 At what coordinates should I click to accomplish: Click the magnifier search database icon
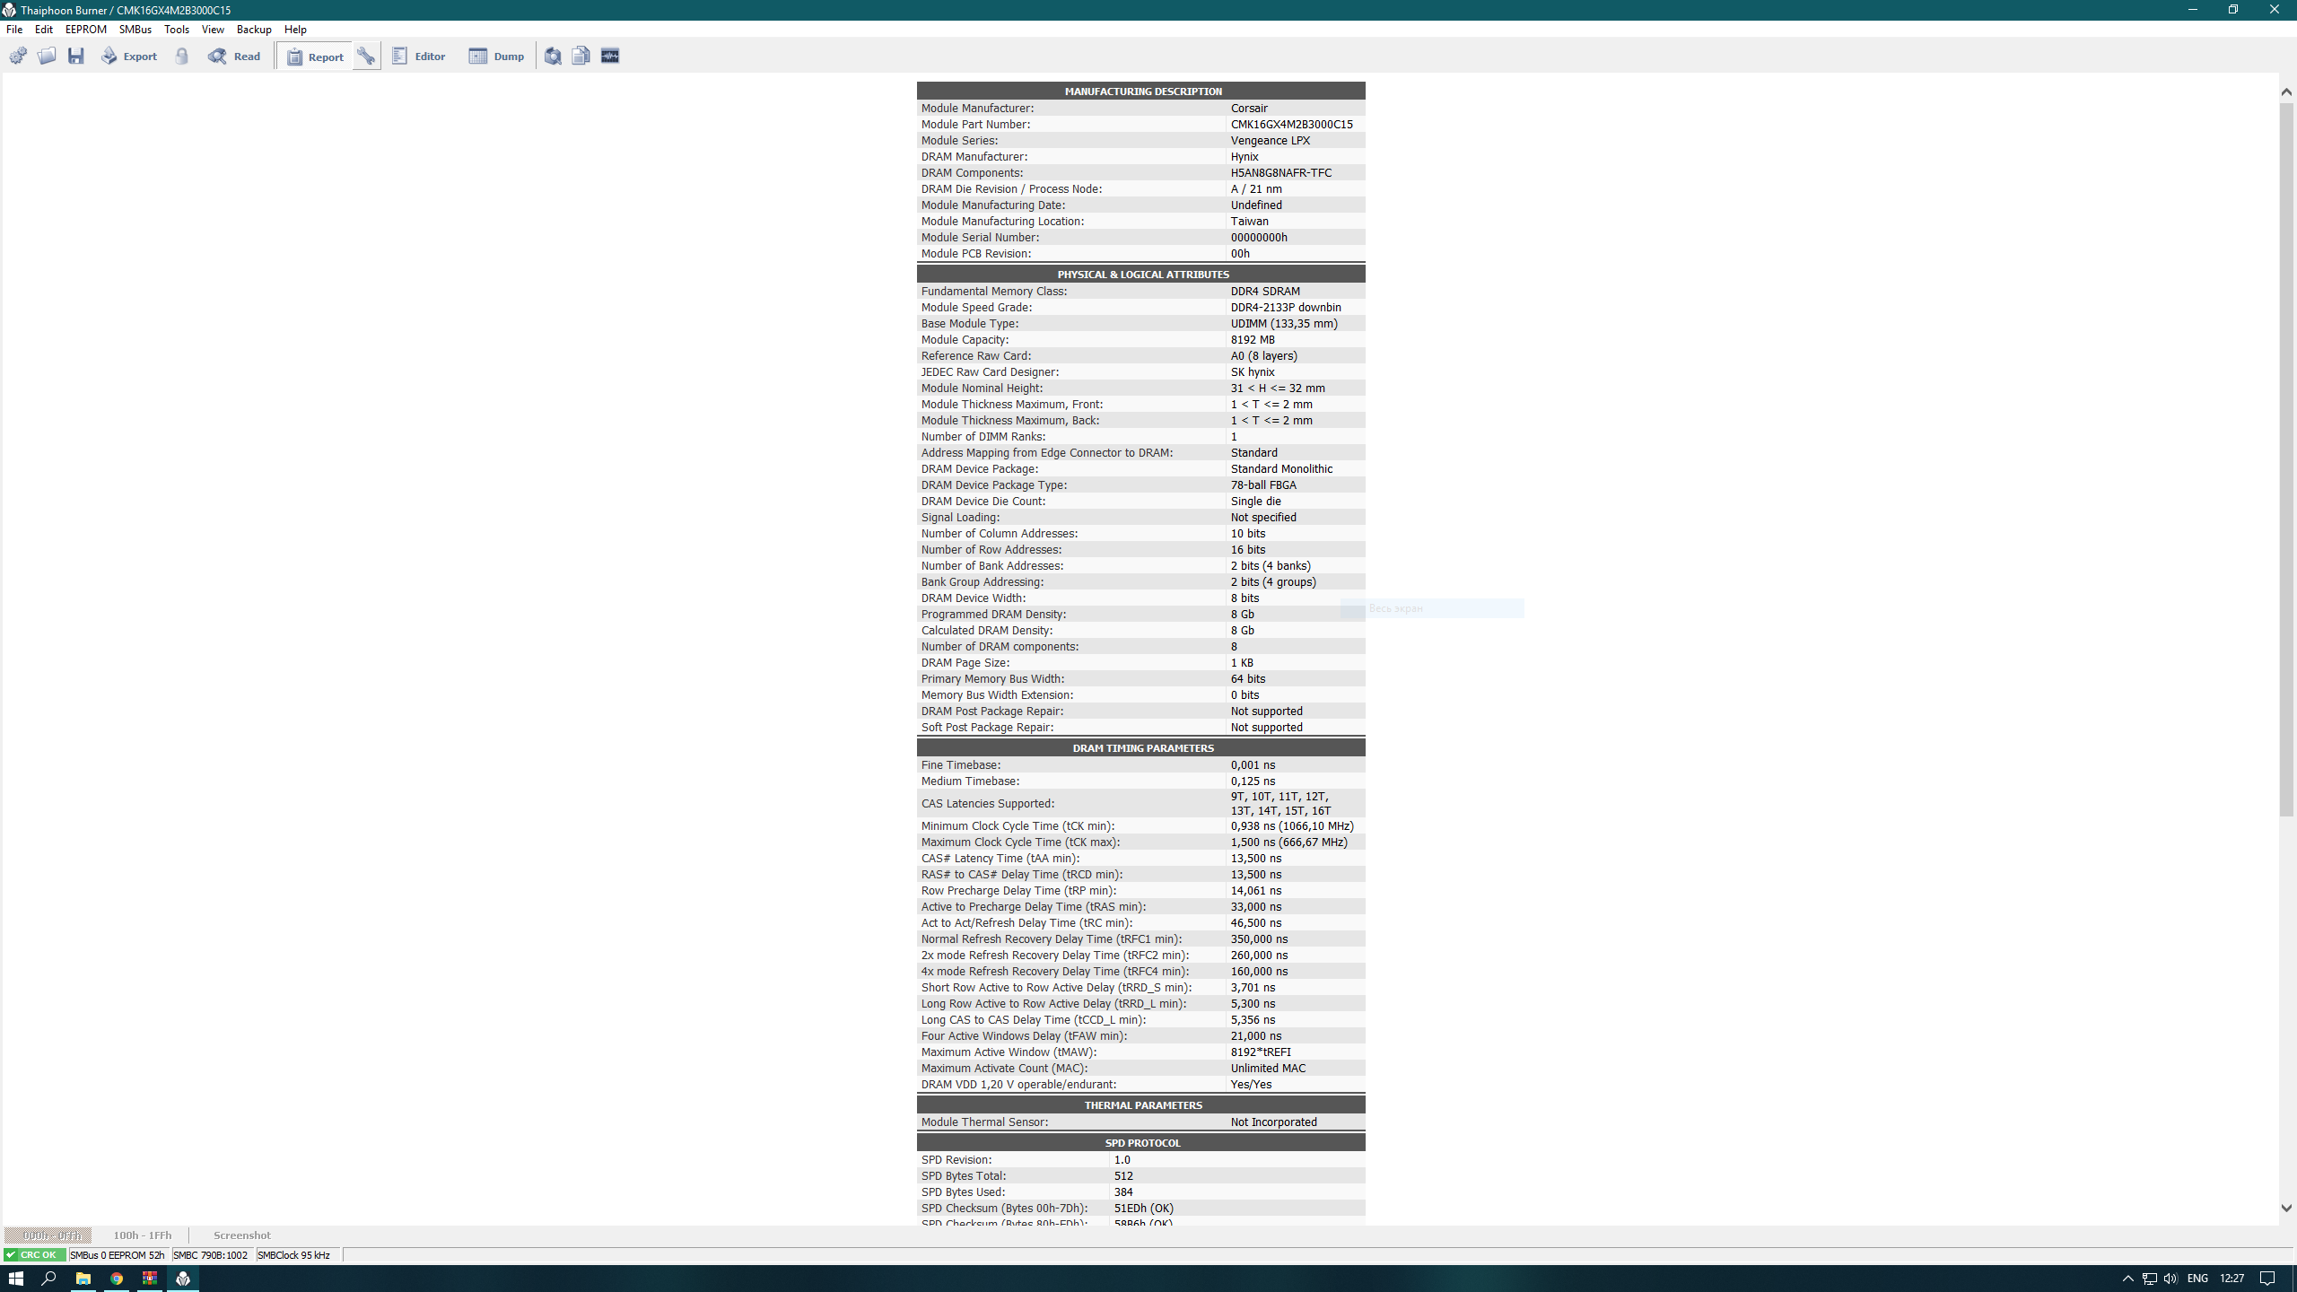click(553, 56)
